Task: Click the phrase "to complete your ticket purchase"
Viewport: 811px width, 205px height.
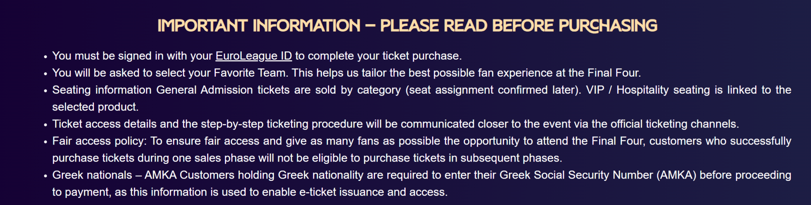Action: tap(378, 56)
